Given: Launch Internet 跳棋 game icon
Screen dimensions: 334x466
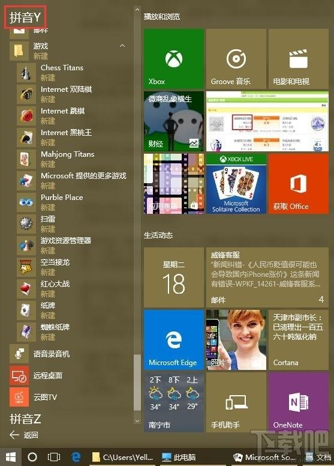Looking at the screenshot, I should tap(26, 116).
